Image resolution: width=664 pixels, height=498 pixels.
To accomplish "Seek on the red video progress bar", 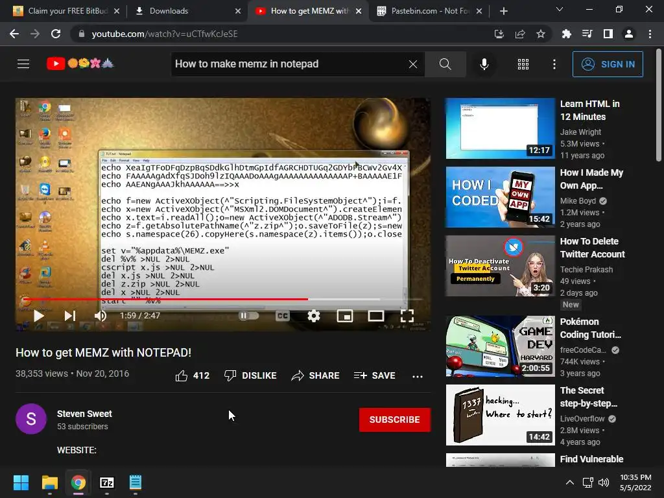I will point(223,299).
